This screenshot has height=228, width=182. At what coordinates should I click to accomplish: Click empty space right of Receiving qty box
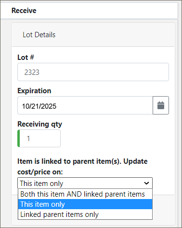[x=115, y=138]
